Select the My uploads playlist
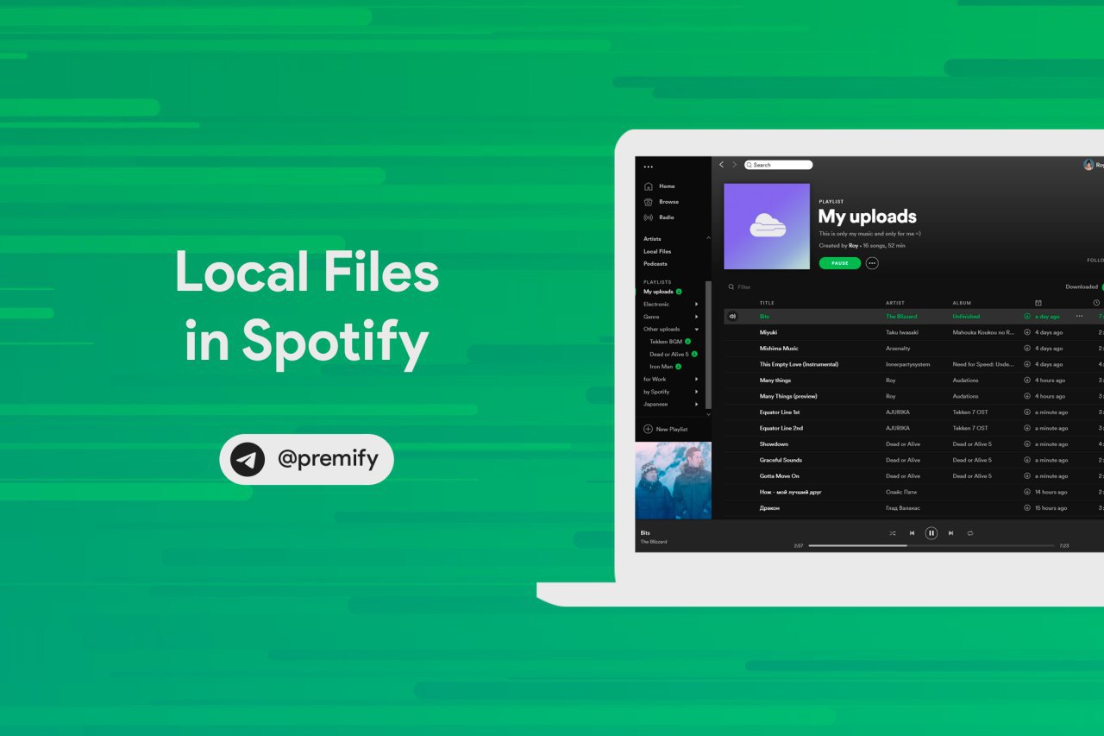The height and width of the screenshot is (736, 1104). pyautogui.click(x=658, y=292)
